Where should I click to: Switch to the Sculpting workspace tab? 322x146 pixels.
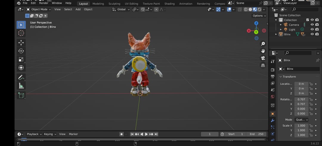pos(114,4)
